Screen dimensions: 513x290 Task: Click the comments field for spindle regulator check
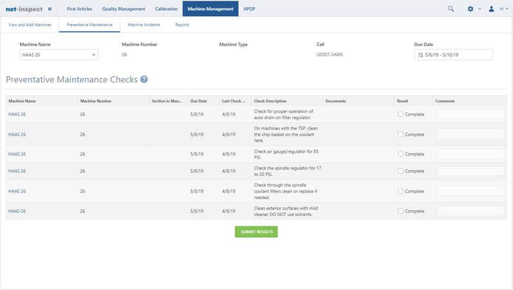(470, 171)
